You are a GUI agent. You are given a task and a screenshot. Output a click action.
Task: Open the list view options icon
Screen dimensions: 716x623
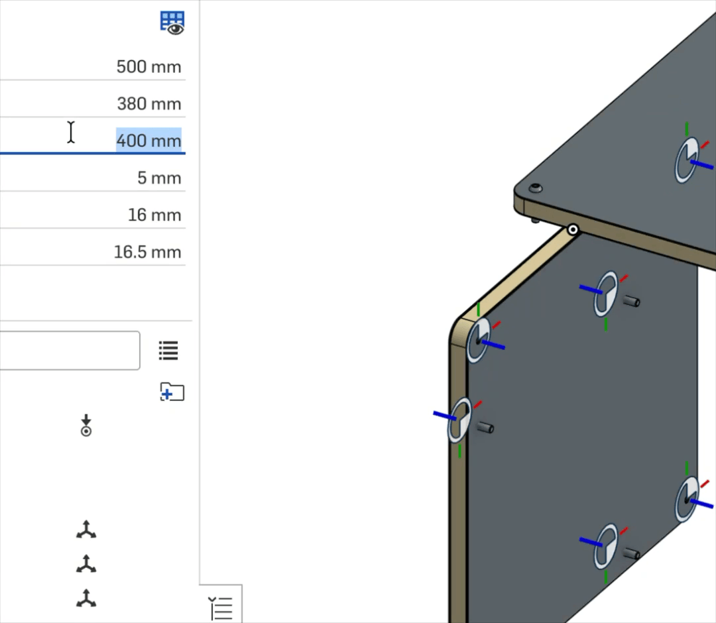point(168,351)
